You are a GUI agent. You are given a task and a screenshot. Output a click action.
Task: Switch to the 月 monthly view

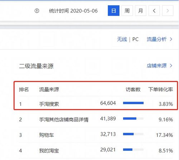[x=141, y=11]
